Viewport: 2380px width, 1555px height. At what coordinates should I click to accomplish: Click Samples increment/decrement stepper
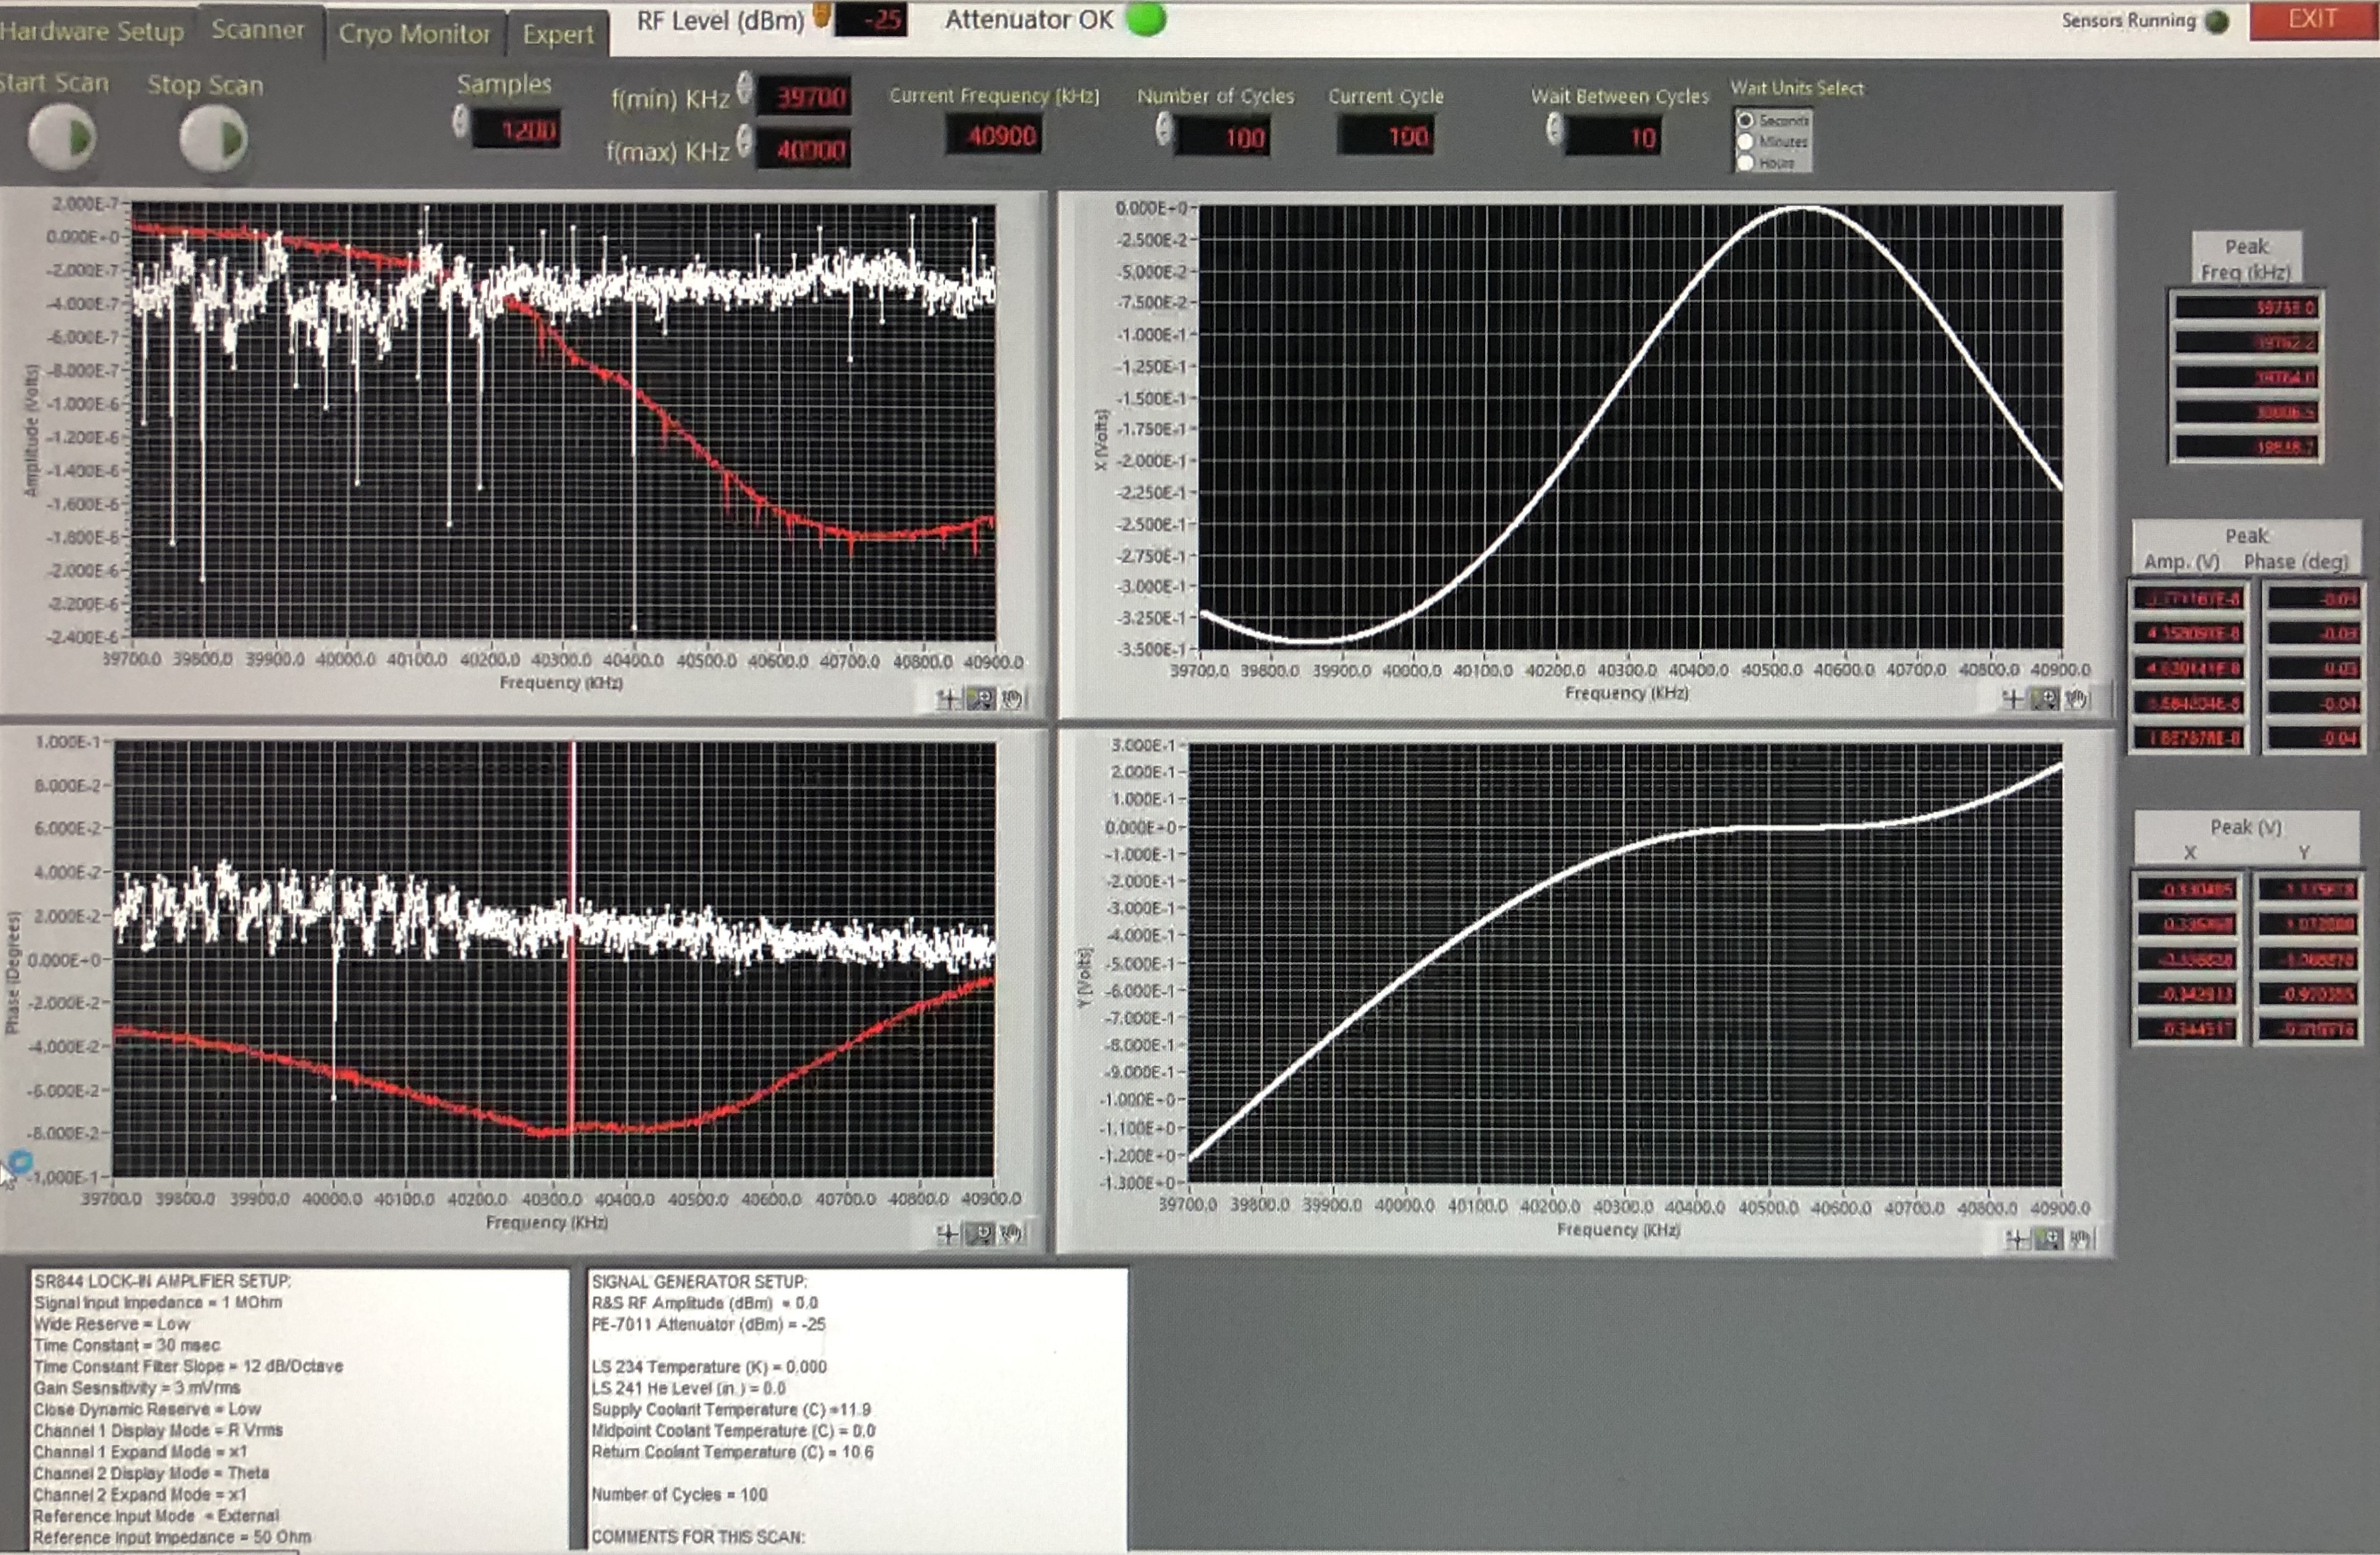click(460, 122)
